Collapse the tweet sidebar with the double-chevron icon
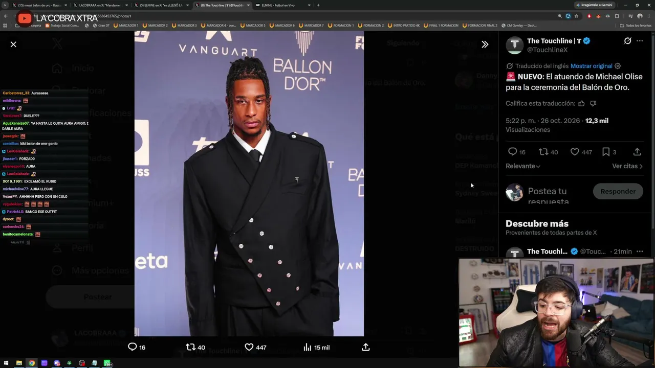655x368 pixels. (x=485, y=44)
